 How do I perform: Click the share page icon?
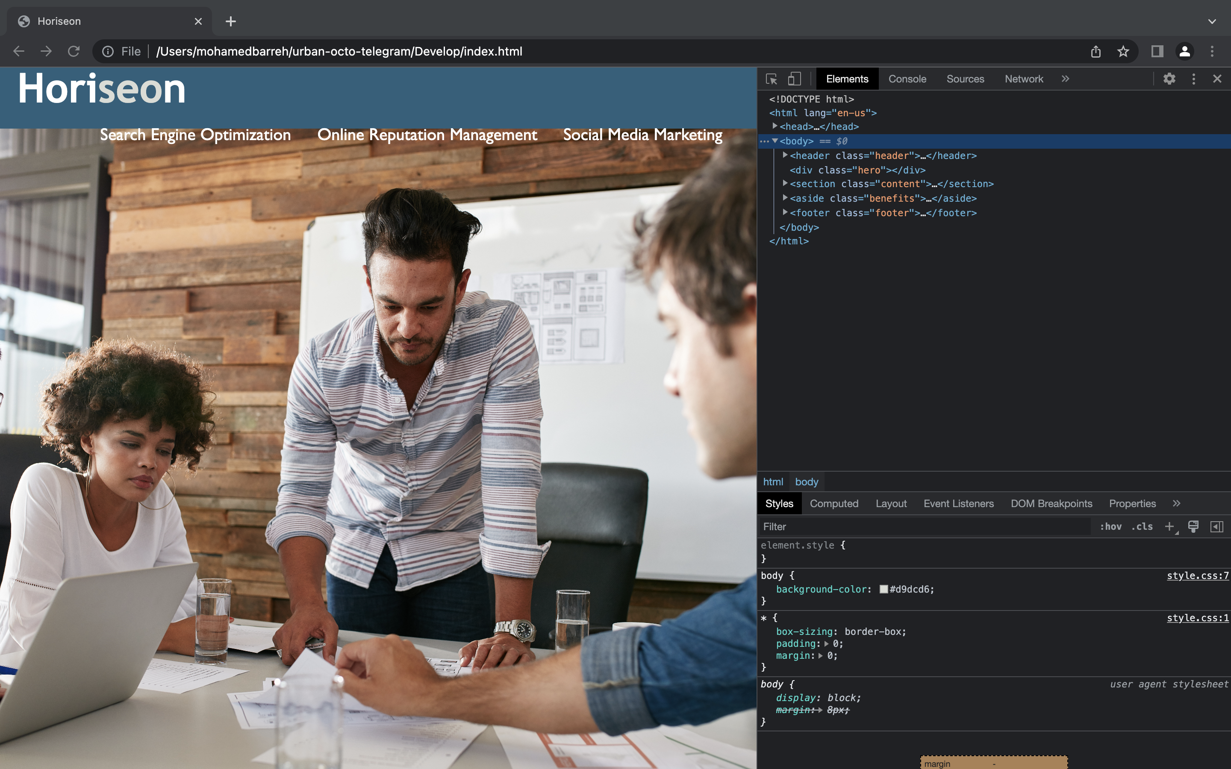[x=1096, y=51]
